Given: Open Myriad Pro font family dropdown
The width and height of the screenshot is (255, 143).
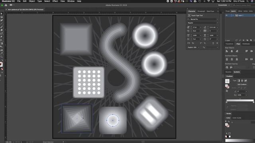Looking at the screenshot, I should 218,19.
